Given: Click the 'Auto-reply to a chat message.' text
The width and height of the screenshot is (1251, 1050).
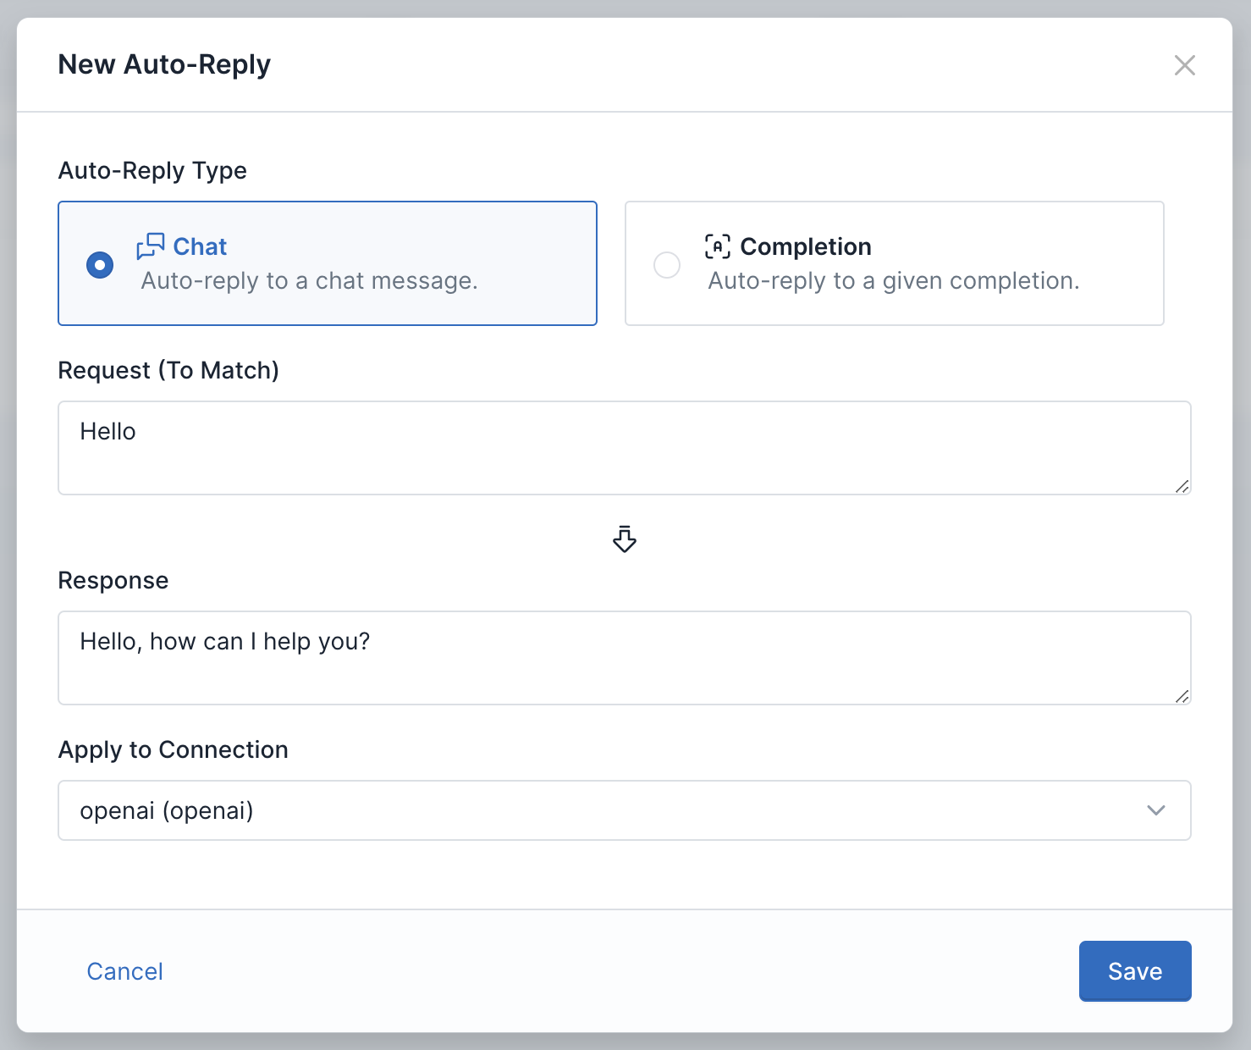Looking at the screenshot, I should point(309,281).
